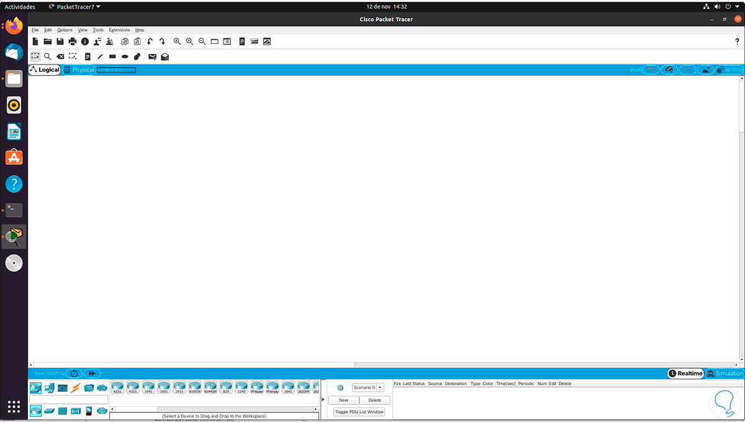The height and width of the screenshot is (423, 745).
Task: Expand the PDU panel arrow
Action: (323, 399)
